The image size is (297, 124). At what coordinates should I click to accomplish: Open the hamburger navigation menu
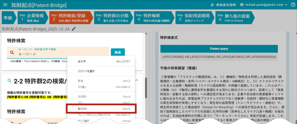coord(5,5)
